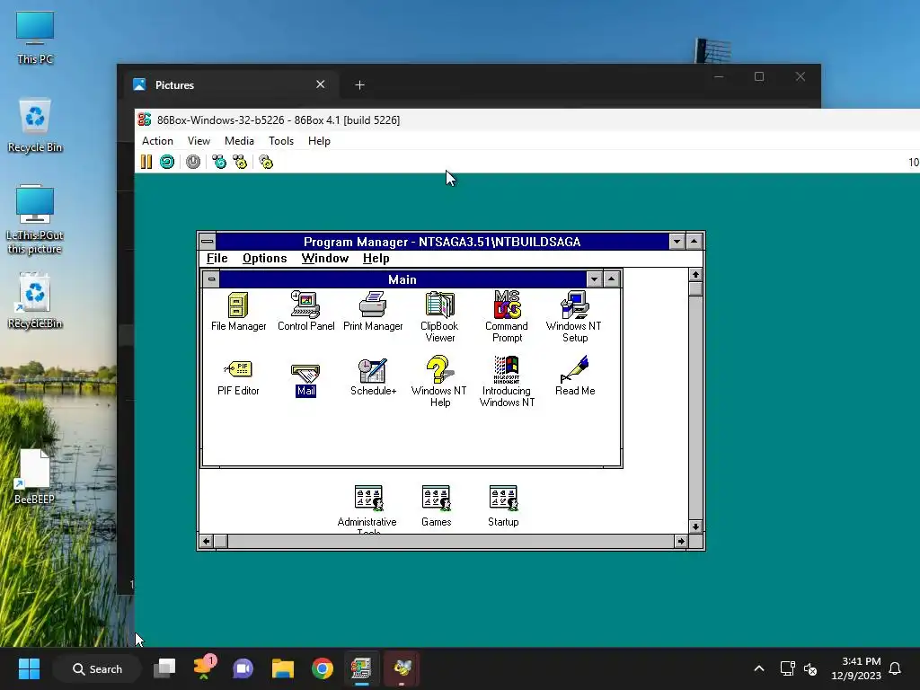The image size is (920, 690).
Task: Add a new tab in Pictures window
Action: click(359, 85)
